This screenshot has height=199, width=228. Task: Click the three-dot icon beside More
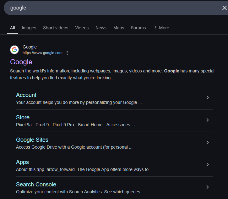coord(155,28)
